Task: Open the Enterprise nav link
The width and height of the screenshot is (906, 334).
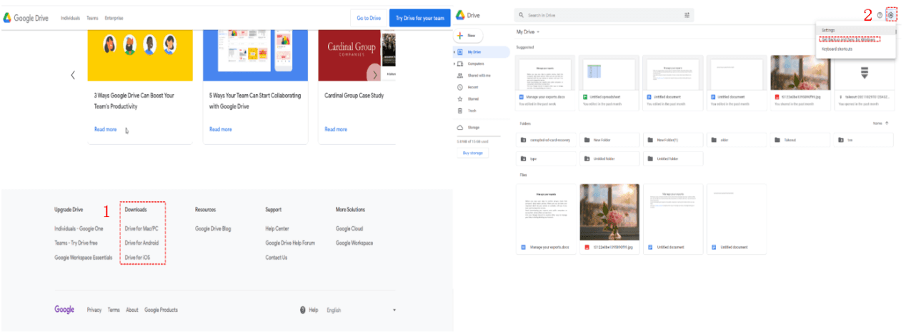Action: click(x=114, y=18)
